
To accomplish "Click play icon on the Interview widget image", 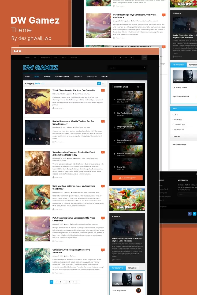I will [140, 233].
